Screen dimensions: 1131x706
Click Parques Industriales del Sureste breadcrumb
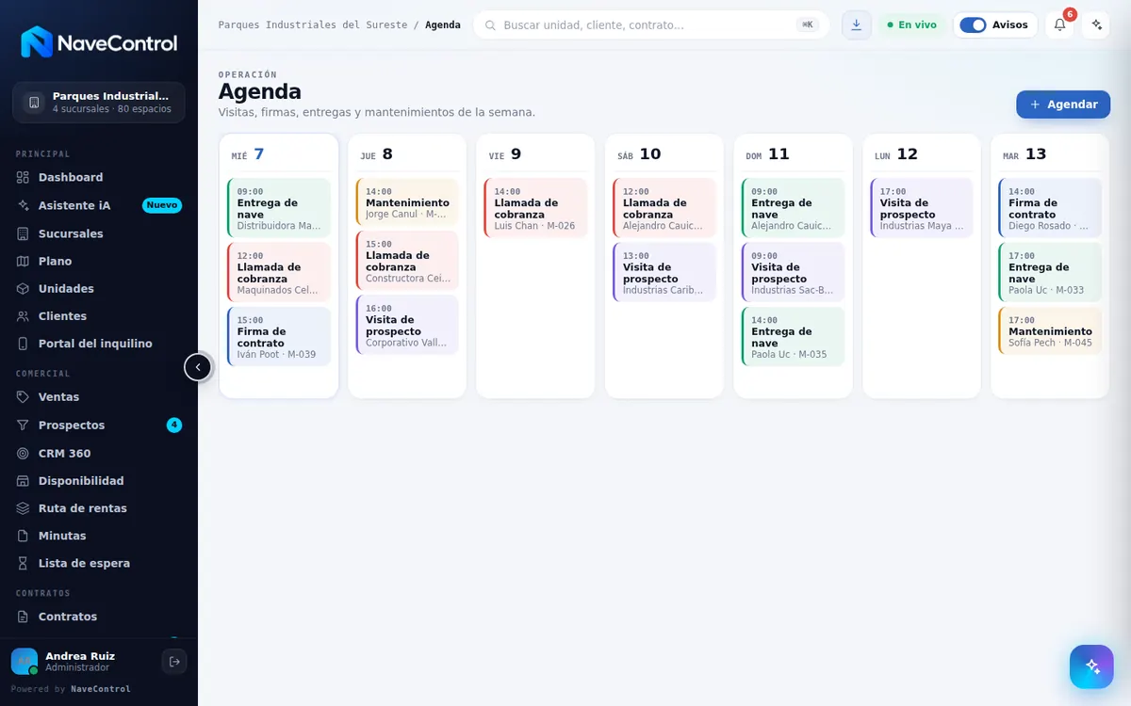click(313, 25)
